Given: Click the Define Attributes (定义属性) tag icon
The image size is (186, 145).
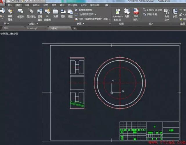Looking at the screenshot, I should pos(31,11).
